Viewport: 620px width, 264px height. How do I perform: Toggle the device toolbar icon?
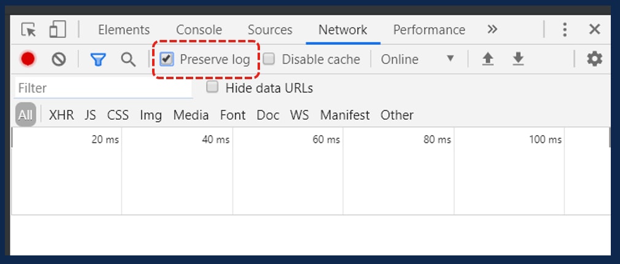pos(57,29)
